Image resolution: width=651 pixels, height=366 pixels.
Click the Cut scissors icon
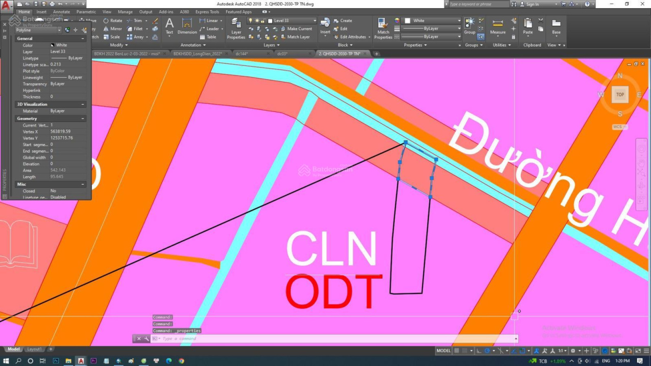click(541, 21)
